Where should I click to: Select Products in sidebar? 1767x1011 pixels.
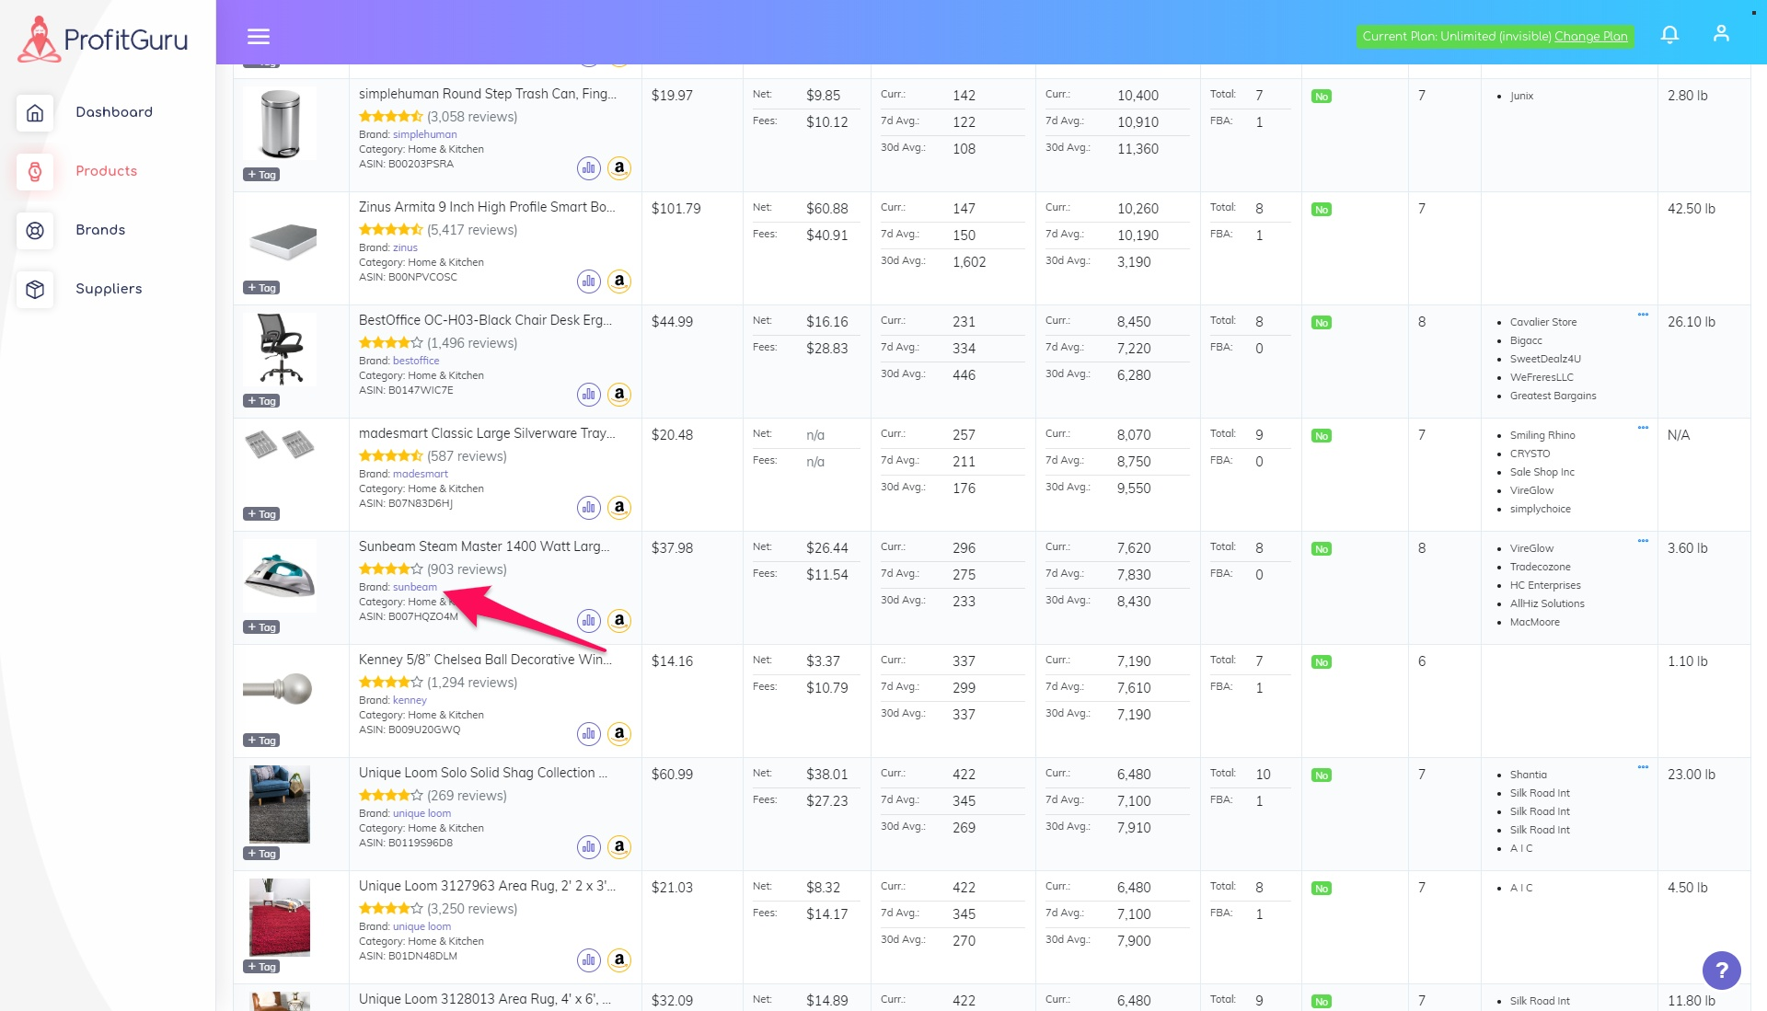click(x=106, y=171)
